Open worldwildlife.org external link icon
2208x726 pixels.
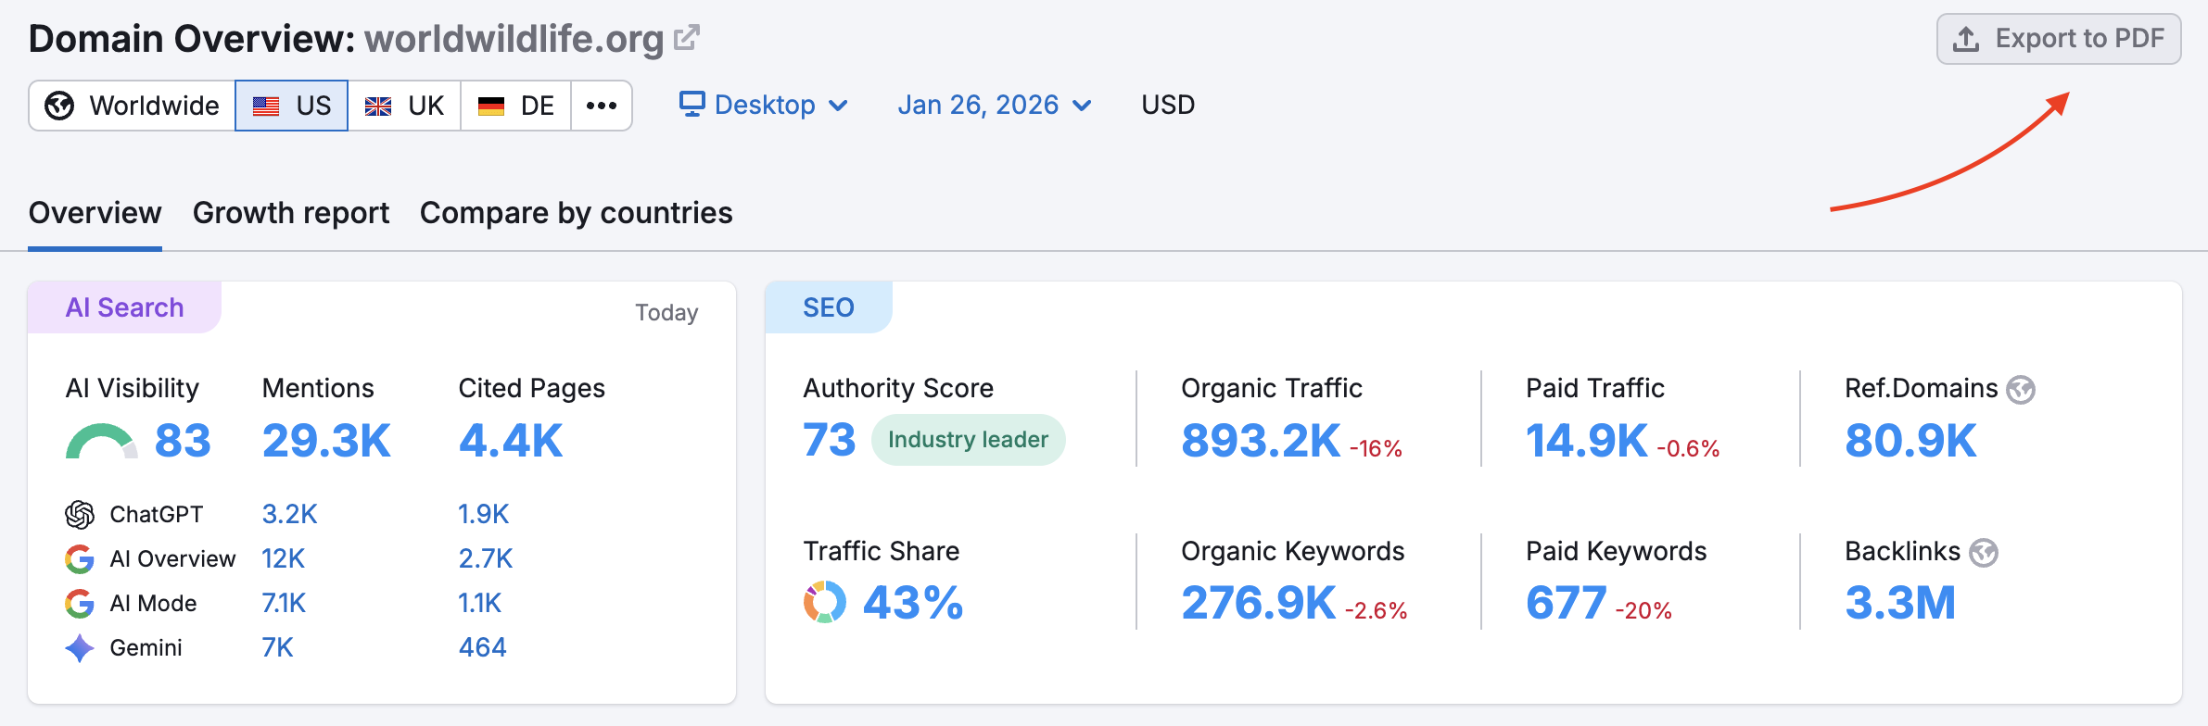(686, 38)
